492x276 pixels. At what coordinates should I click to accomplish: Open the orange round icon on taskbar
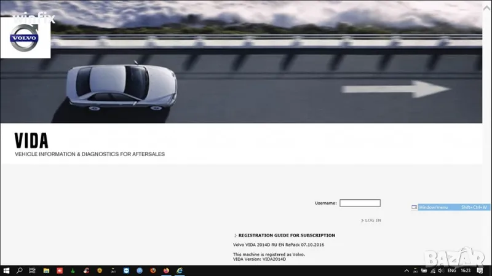tap(100, 270)
